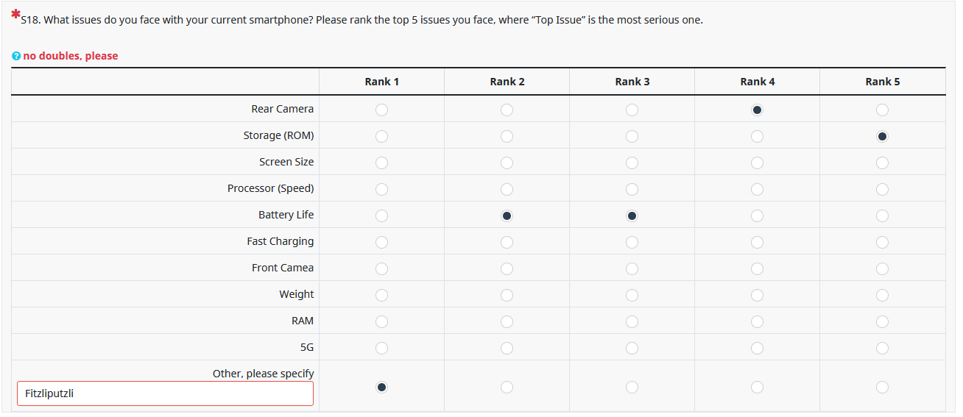This screenshot has height=417, width=963.
Task: Choose Rank 3 for Screen Size
Action: tap(632, 163)
